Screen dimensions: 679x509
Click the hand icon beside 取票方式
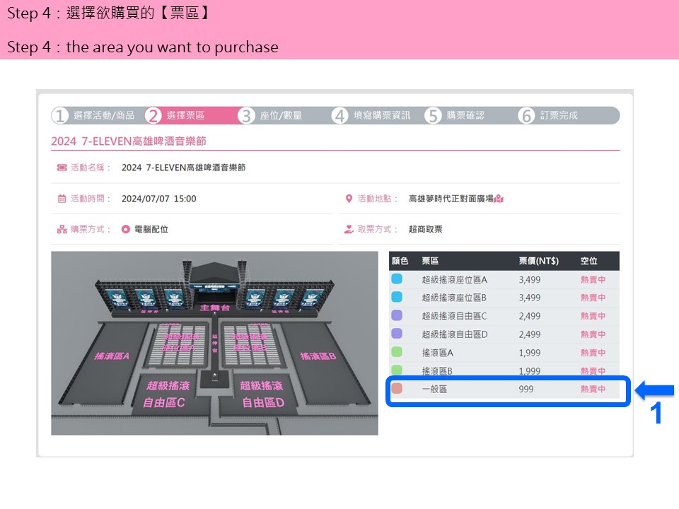click(x=349, y=229)
